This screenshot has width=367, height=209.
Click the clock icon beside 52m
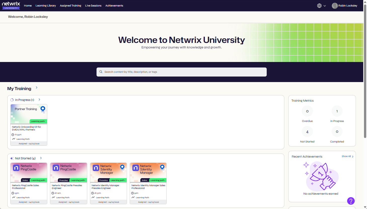(x=132, y=193)
